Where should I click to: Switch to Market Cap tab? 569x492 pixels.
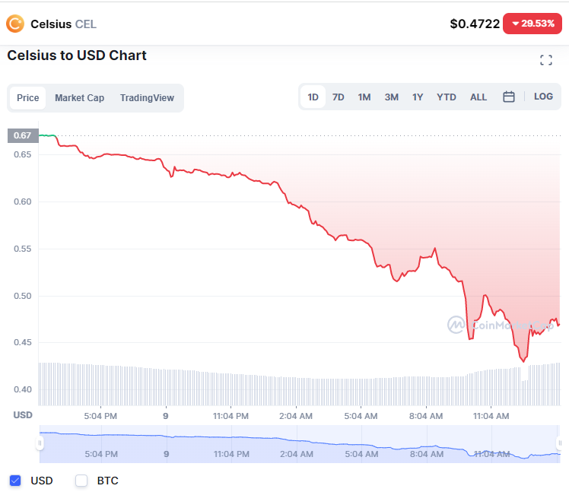point(79,98)
